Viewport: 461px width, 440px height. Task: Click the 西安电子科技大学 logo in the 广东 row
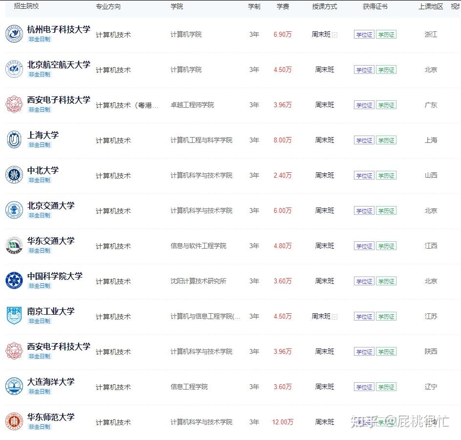14,104
